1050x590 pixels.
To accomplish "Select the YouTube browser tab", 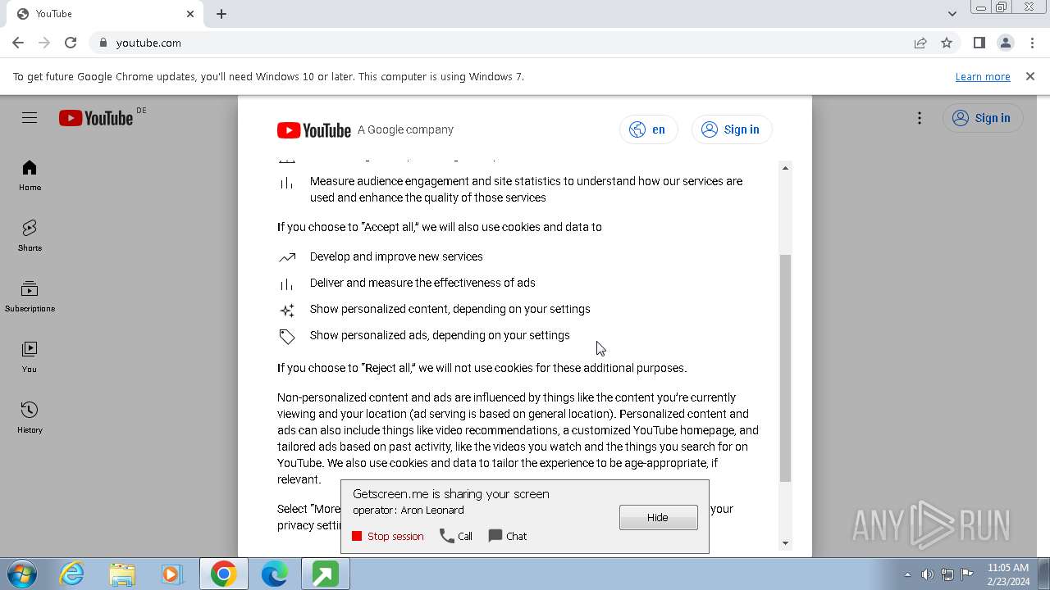I will pyautogui.click(x=103, y=14).
